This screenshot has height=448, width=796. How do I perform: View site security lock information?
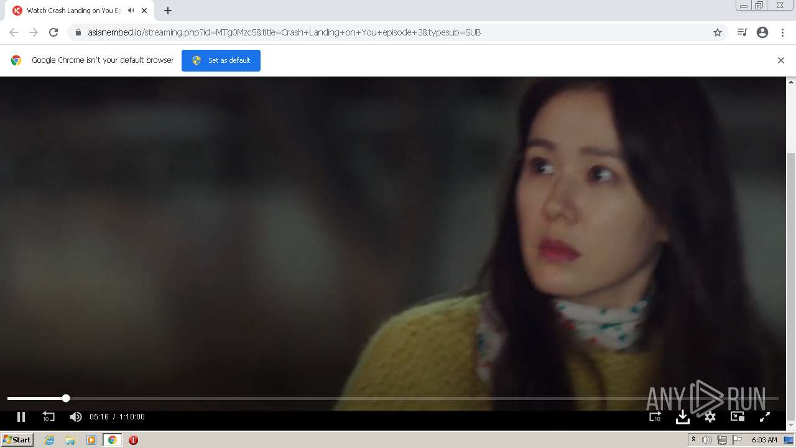pyautogui.click(x=78, y=32)
